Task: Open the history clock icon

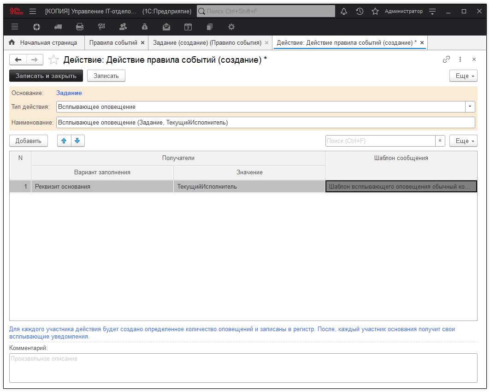Action: click(360, 11)
